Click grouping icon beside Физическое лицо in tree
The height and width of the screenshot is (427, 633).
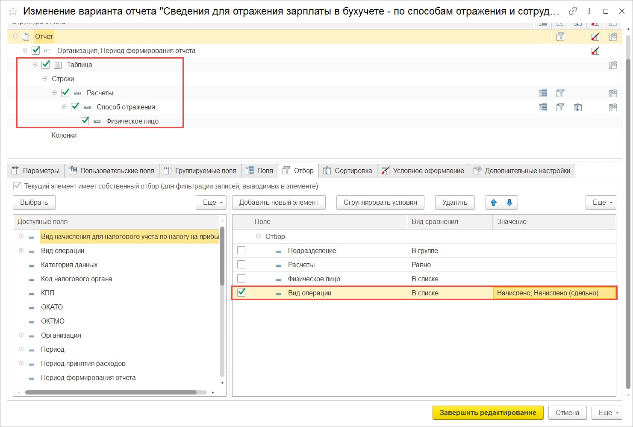pyautogui.click(x=97, y=121)
